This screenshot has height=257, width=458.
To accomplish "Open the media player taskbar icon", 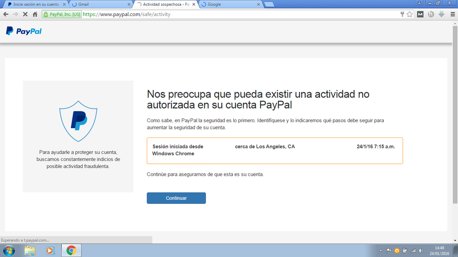I will [x=50, y=251].
